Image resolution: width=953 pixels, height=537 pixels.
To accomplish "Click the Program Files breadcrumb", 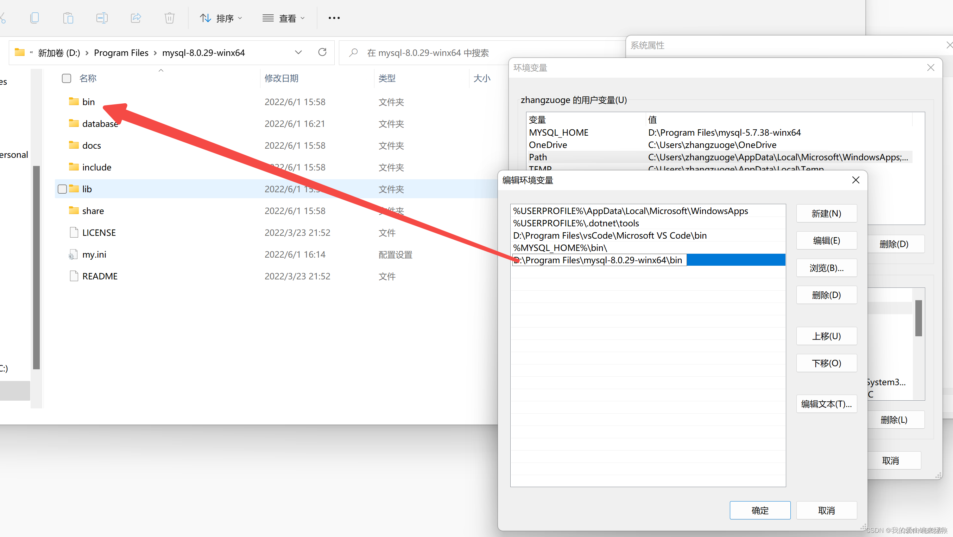I will [x=121, y=53].
